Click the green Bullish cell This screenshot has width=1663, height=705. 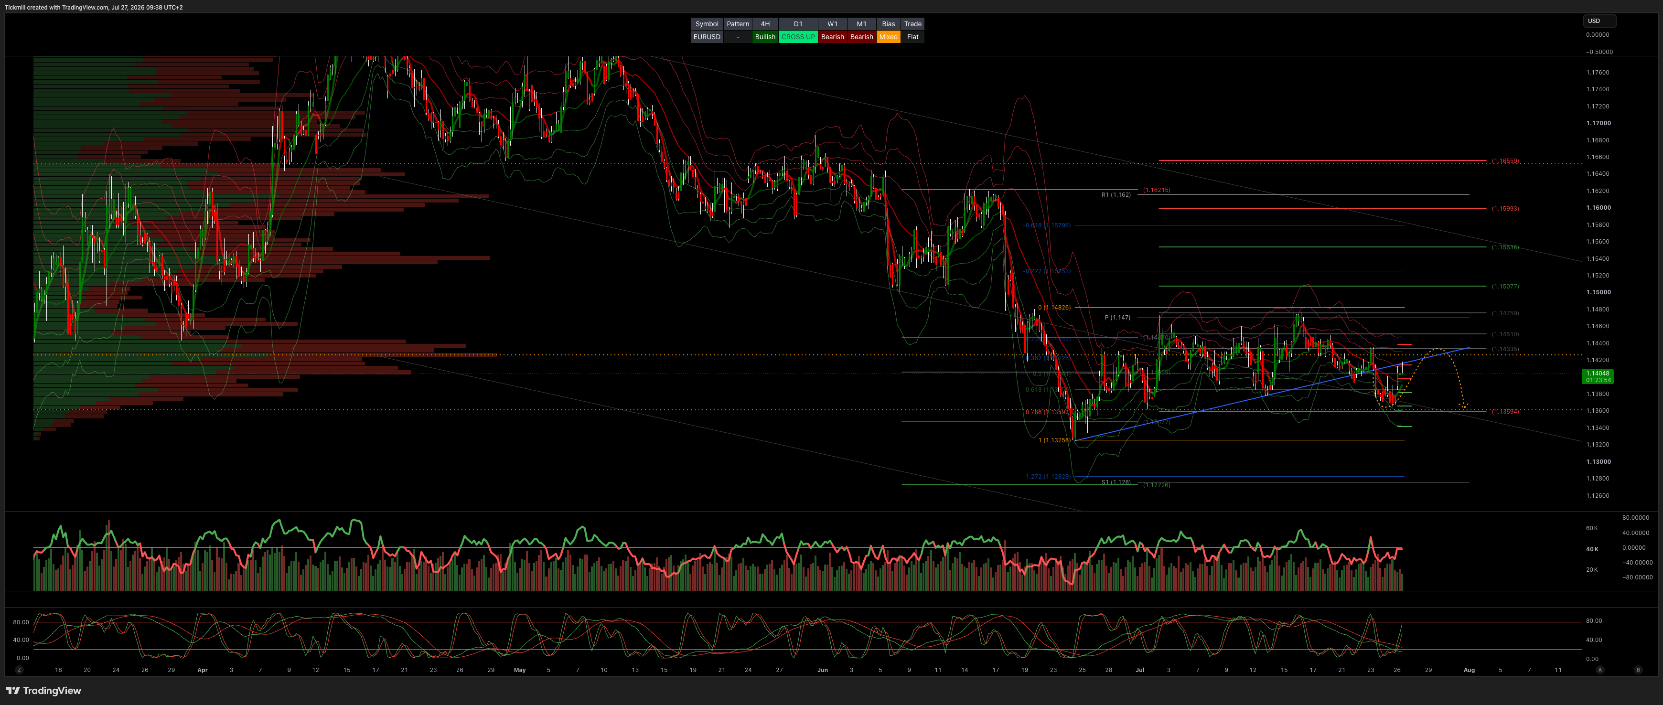coord(765,37)
